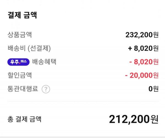165x138 pixels.
Task: Tap the 우주 text in the badge
Action: pyautogui.click(x=15, y=62)
